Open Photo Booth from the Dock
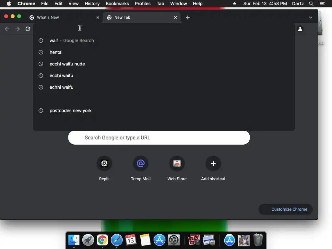Screen dimensions: 332x249 click(x=194, y=240)
